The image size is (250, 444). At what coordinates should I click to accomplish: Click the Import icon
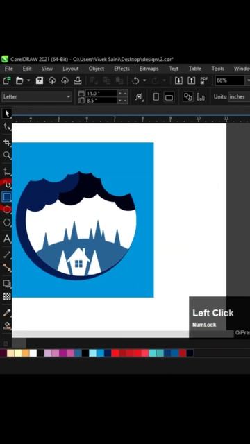(x=178, y=80)
